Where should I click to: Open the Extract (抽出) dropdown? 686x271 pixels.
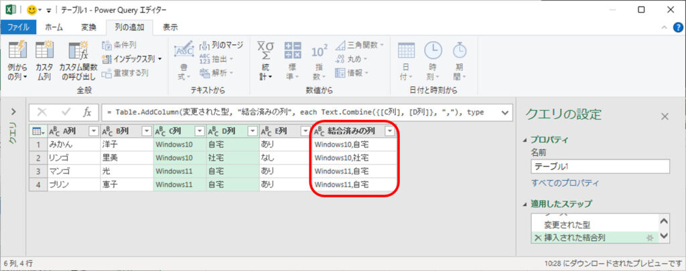click(216, 59)
